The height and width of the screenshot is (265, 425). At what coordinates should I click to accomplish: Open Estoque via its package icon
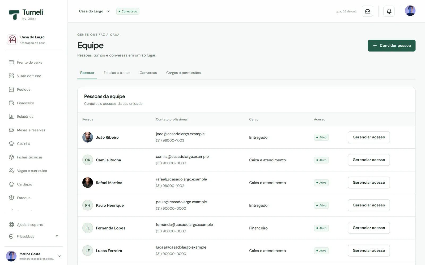11,198
